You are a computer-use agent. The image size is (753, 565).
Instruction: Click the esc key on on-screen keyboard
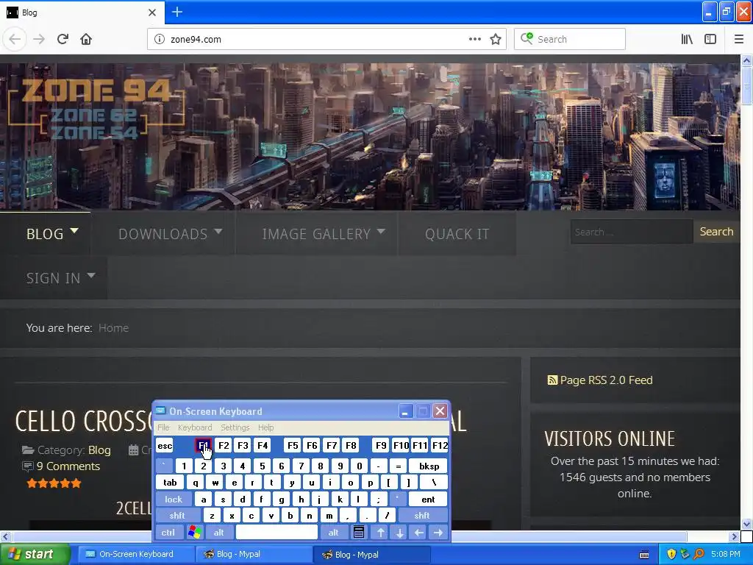(x=165, y=445)
